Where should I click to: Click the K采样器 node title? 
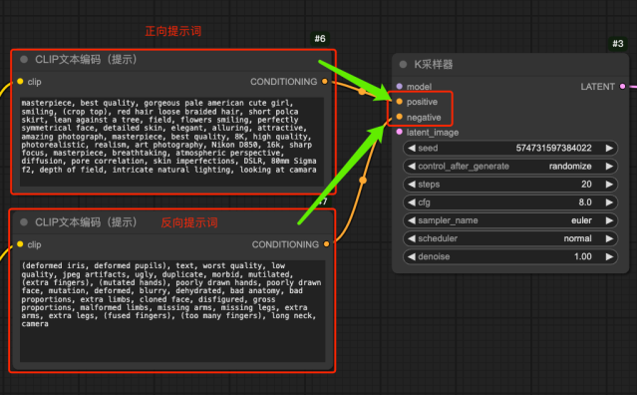(433, 64)
